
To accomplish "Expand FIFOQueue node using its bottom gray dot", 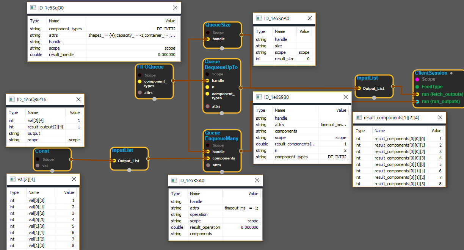I will click(154, 99).
